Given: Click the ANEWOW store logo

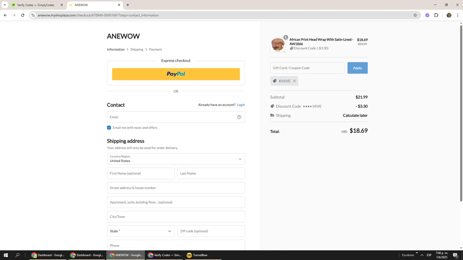Looking at the screenshot, I should [x=123, y=36].
